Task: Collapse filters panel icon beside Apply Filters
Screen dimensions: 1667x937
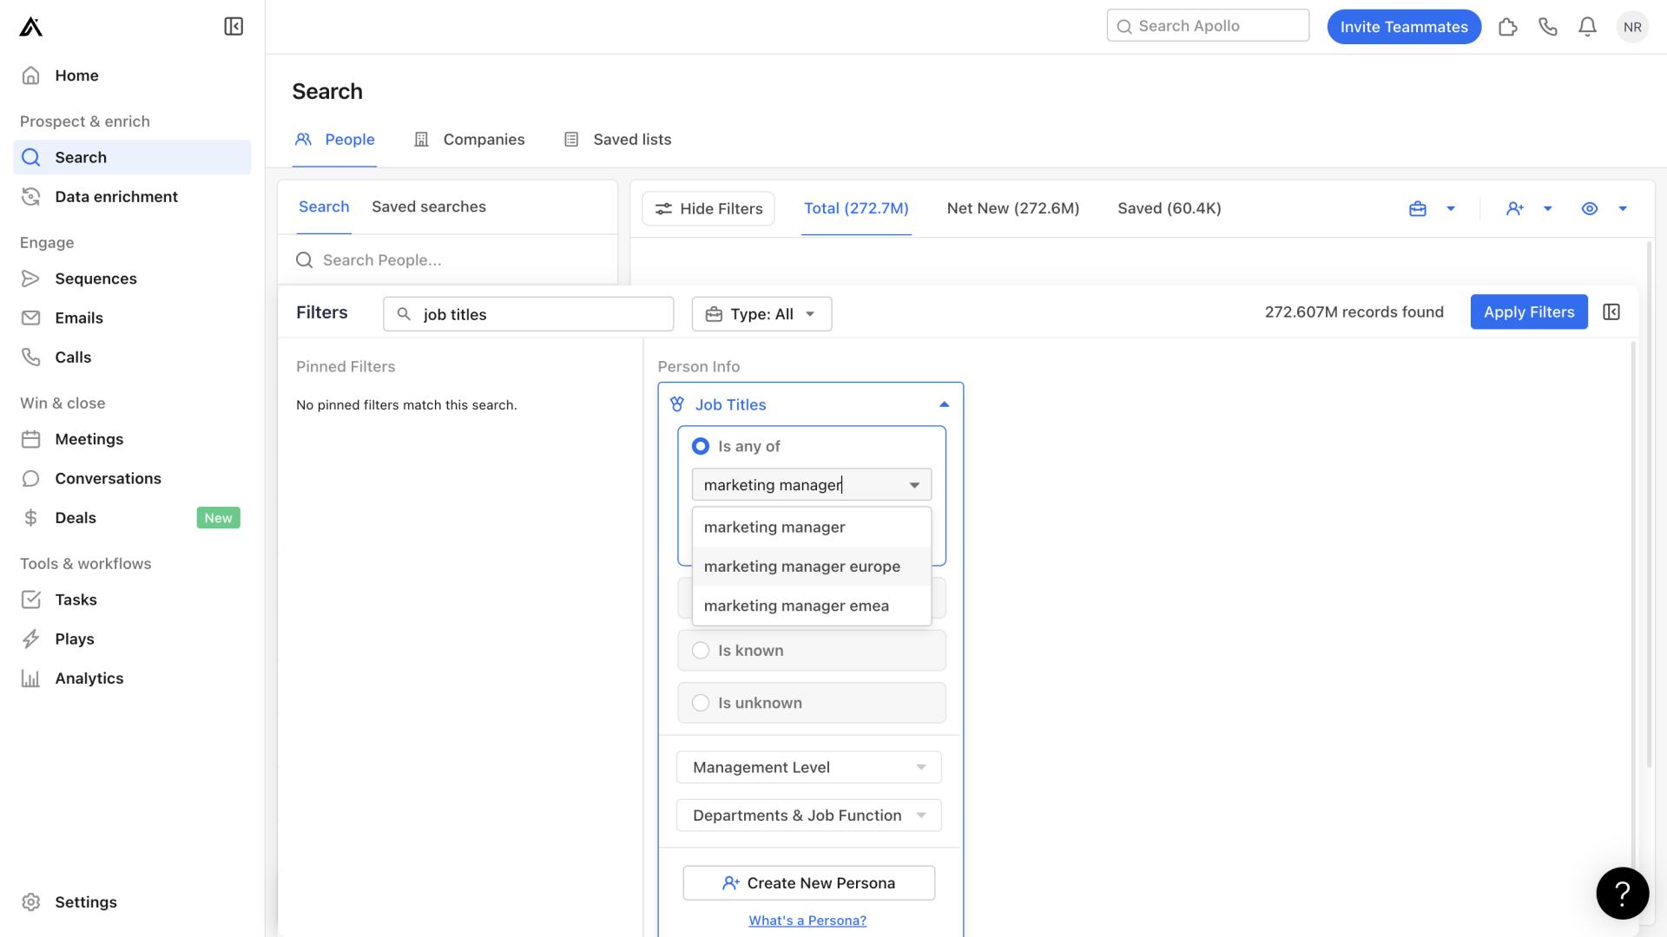Action: pyautogui.click(x=1611, y=312)
